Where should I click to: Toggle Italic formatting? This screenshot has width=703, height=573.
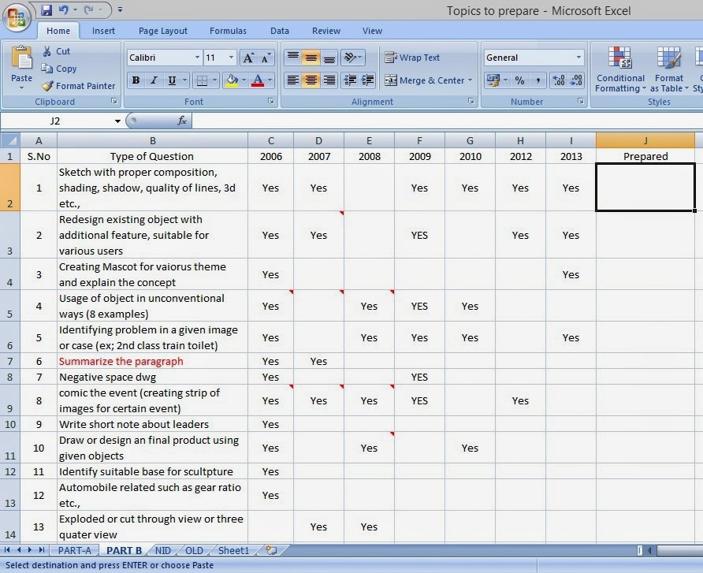[x=154, y=80]
